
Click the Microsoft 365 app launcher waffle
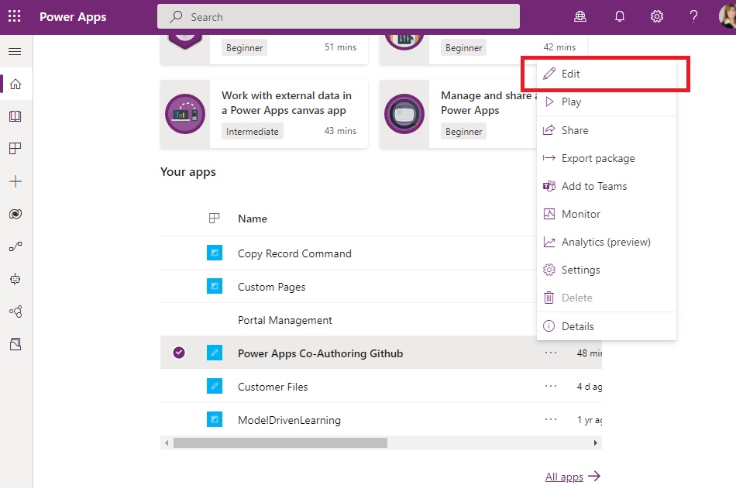(14, 15)
